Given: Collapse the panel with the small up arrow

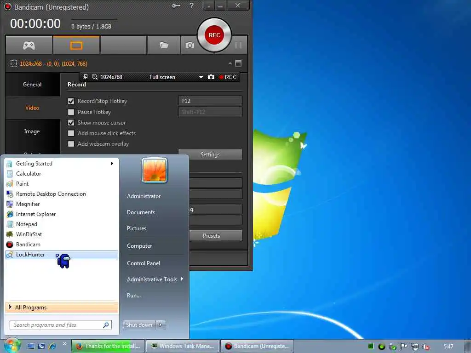Looking at the screenshot, I should pyautogui.click(x=230, y=63).
